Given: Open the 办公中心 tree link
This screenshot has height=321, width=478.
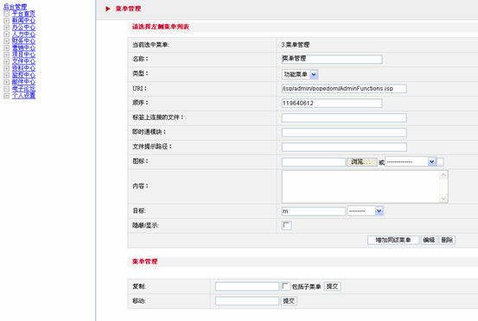Looking at the screenshot, I should coord(23,28).
